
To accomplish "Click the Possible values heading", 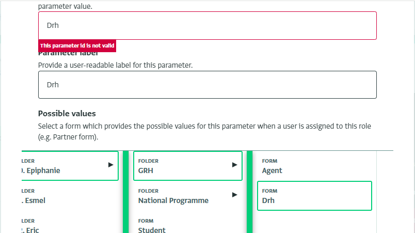I will (x=67, y=114).
